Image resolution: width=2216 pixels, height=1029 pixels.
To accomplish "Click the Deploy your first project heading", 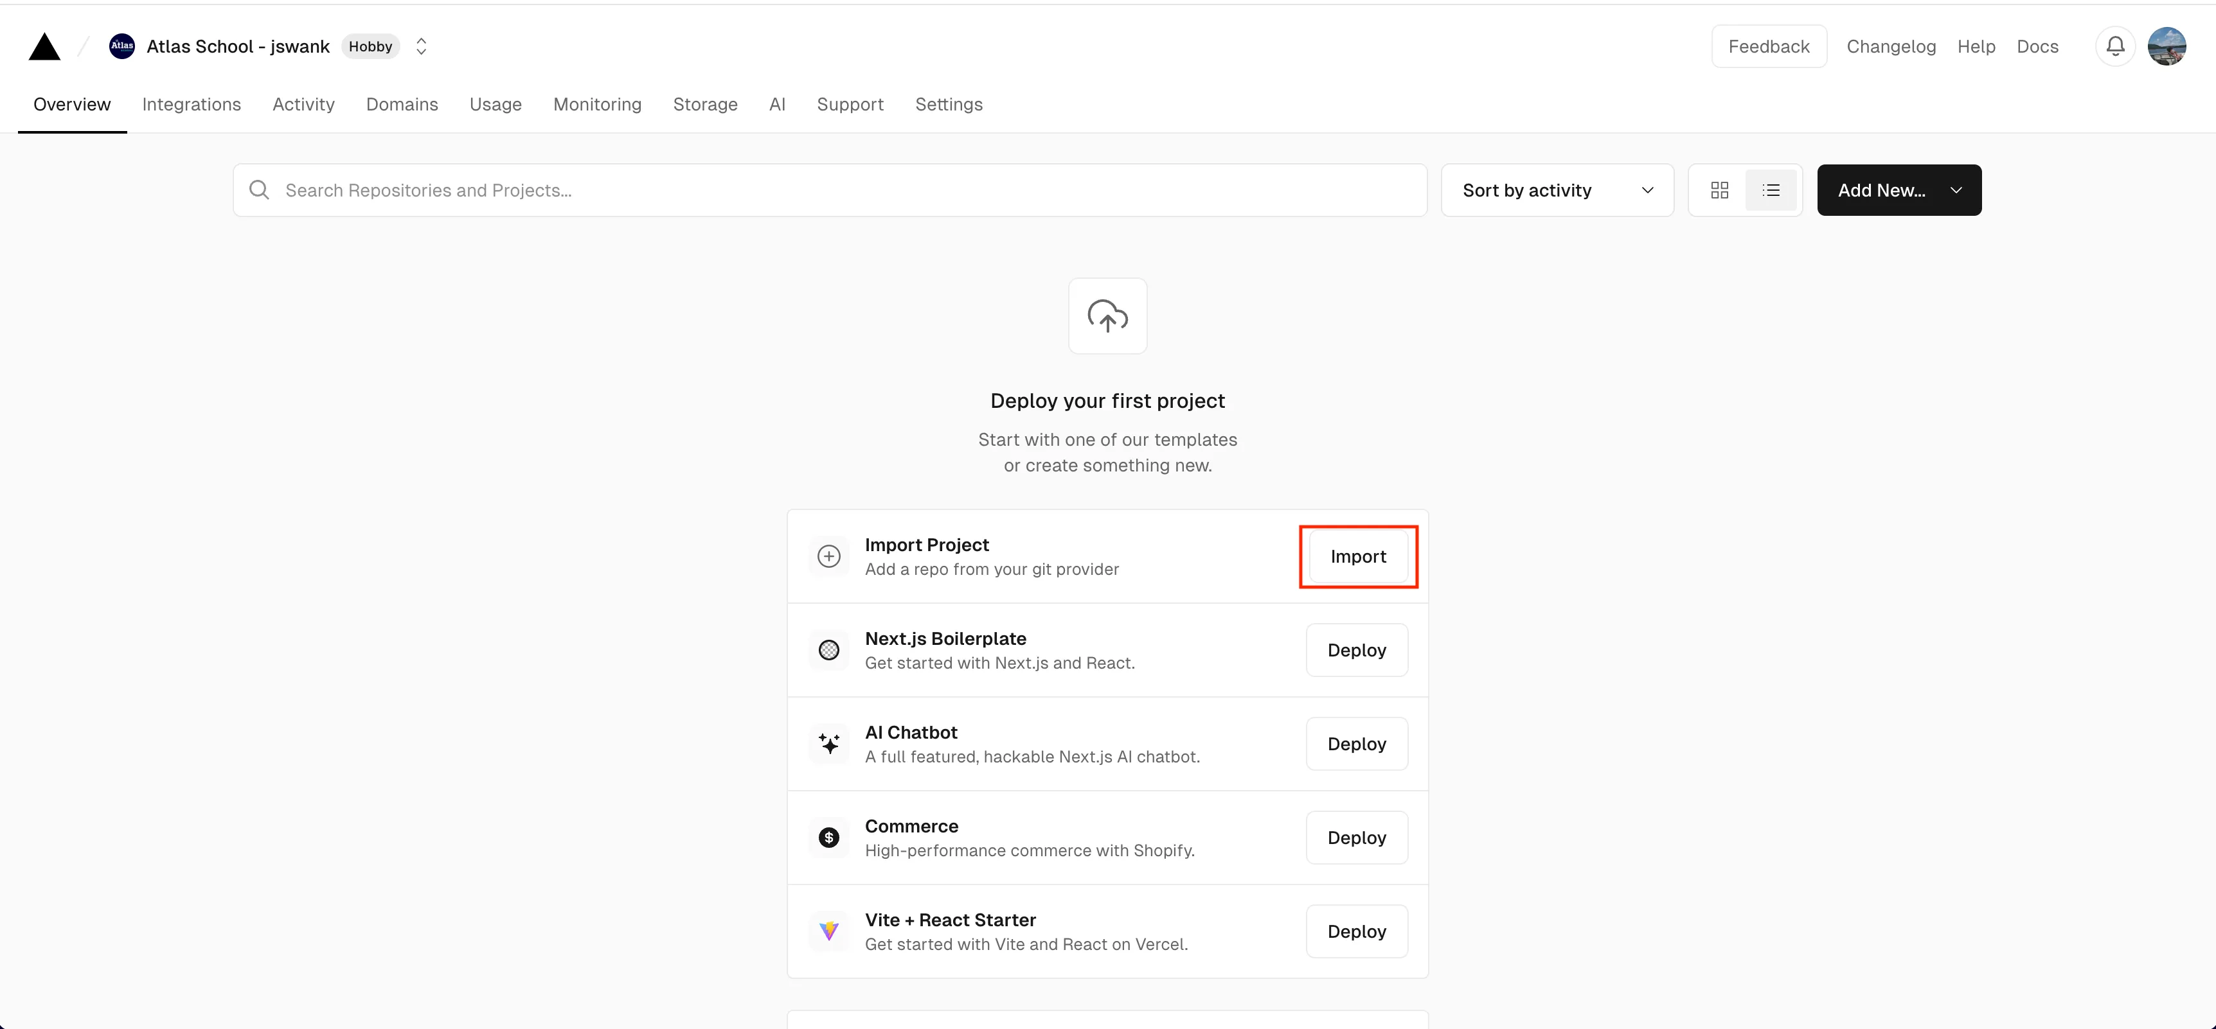I will pyautogui.click(x=1107, y=401).
